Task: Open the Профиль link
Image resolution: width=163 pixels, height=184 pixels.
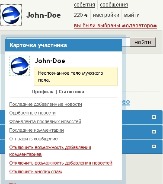Action: coord(43,92)
